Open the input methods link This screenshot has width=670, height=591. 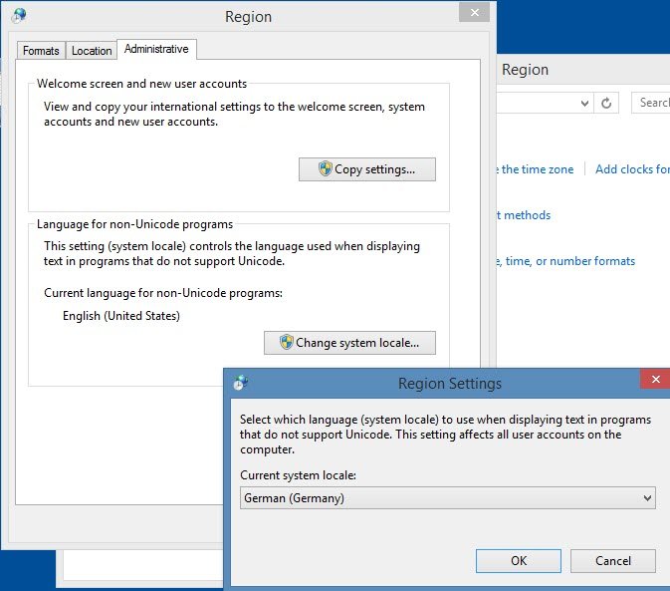(x=524, y=215)
